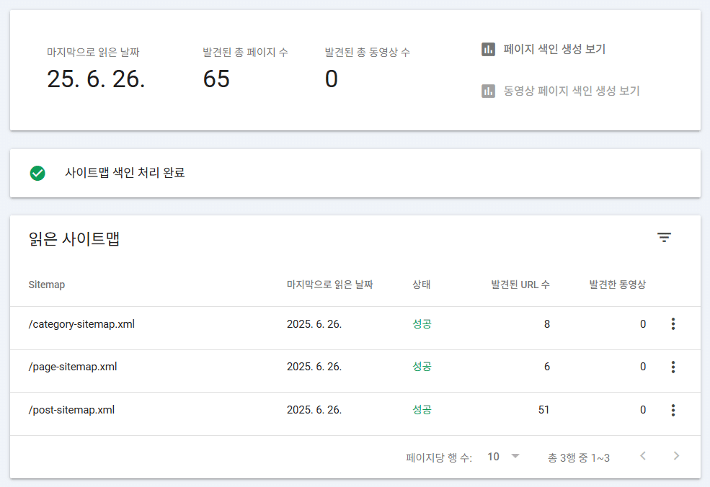Click the 총 3행 중 1~3 pagination text
710x487 pixels.
579,457
